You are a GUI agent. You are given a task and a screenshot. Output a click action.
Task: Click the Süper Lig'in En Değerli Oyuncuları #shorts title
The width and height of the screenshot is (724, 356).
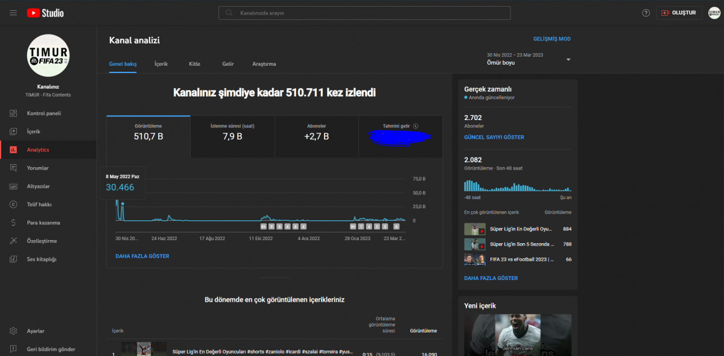click(263, 352)
